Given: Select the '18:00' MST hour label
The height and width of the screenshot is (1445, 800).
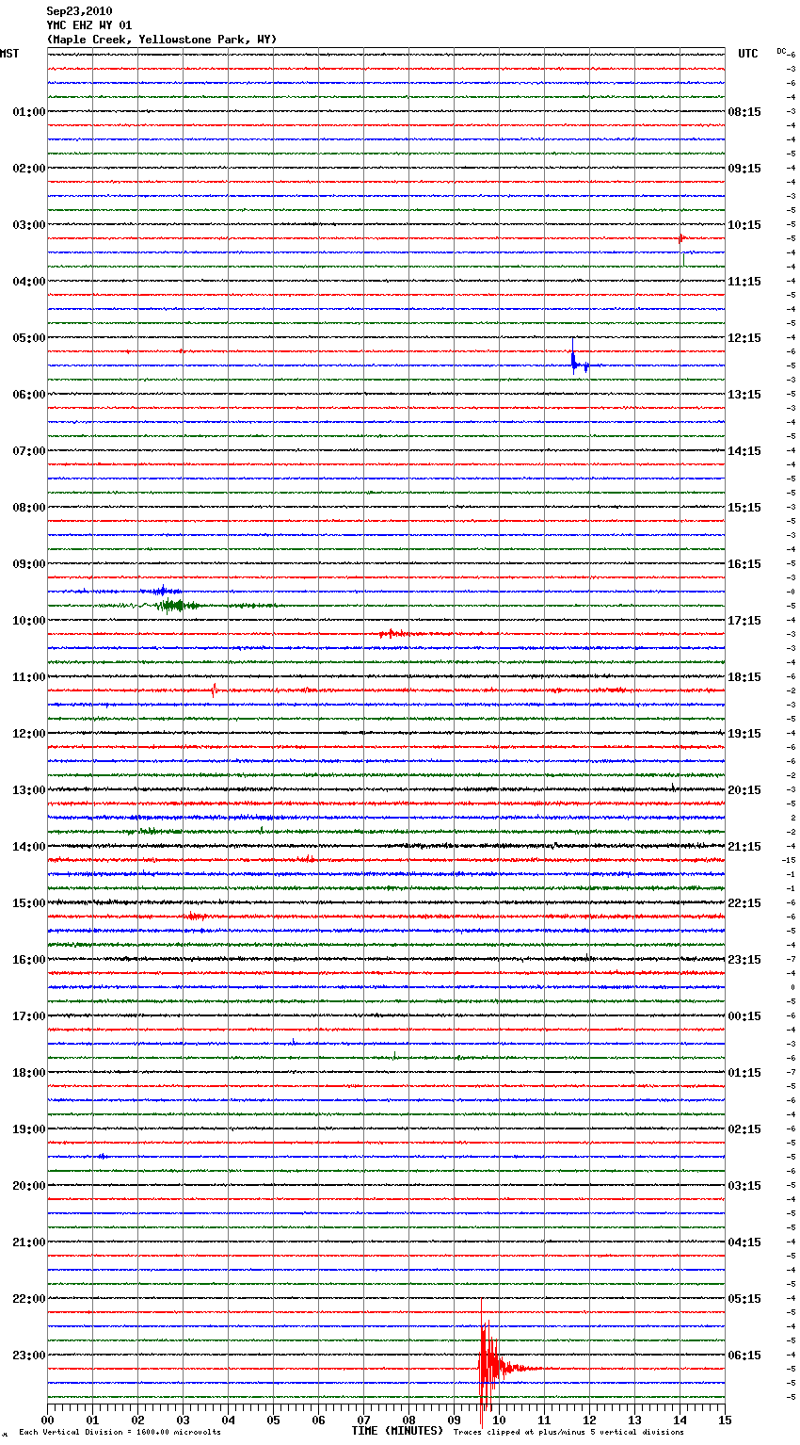Looking at the screenshot, I should click(29, 1073).
